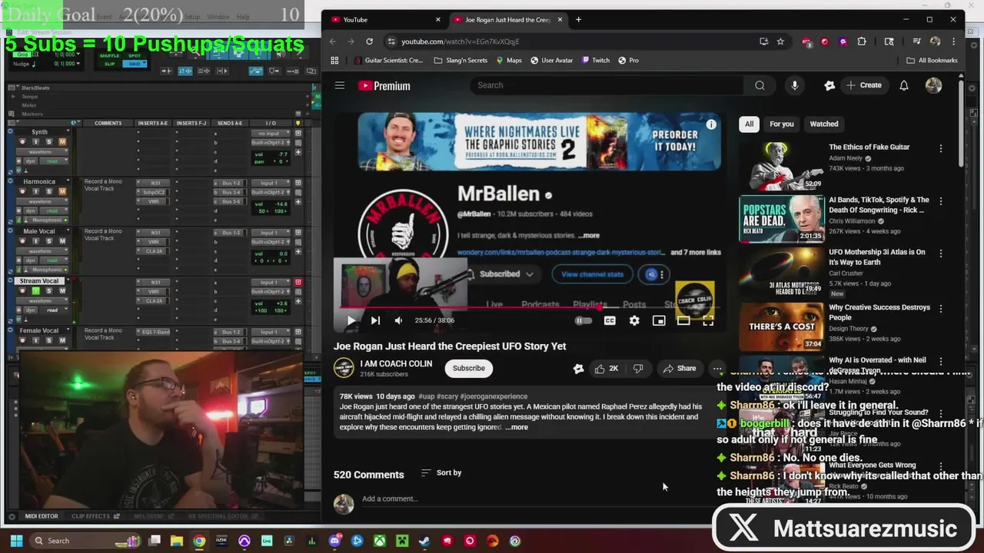Screen dimensions: 984x553
Task: Mute the YouTube video volume
Action: (x=398, y=320)
